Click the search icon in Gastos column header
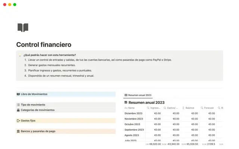Screen dimensions: 239x149 (165, 108)
